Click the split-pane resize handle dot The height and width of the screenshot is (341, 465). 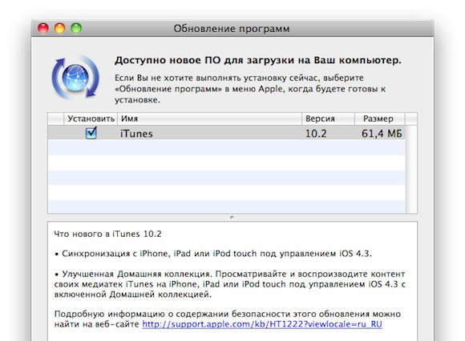(x=232, y=218)
